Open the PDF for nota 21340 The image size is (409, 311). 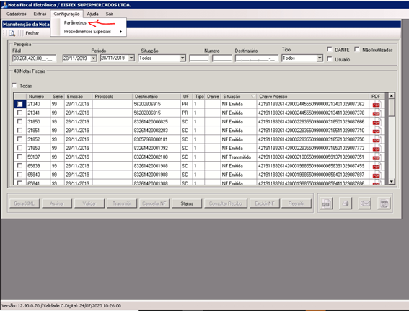pyautogui.click(x=376, y=104)
